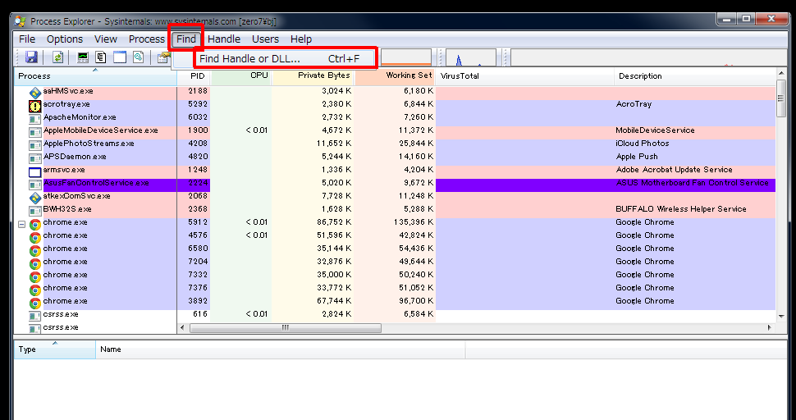Click the ApplePhotoStreams.exe icon
796x420 pixels.
coord(35,145)
